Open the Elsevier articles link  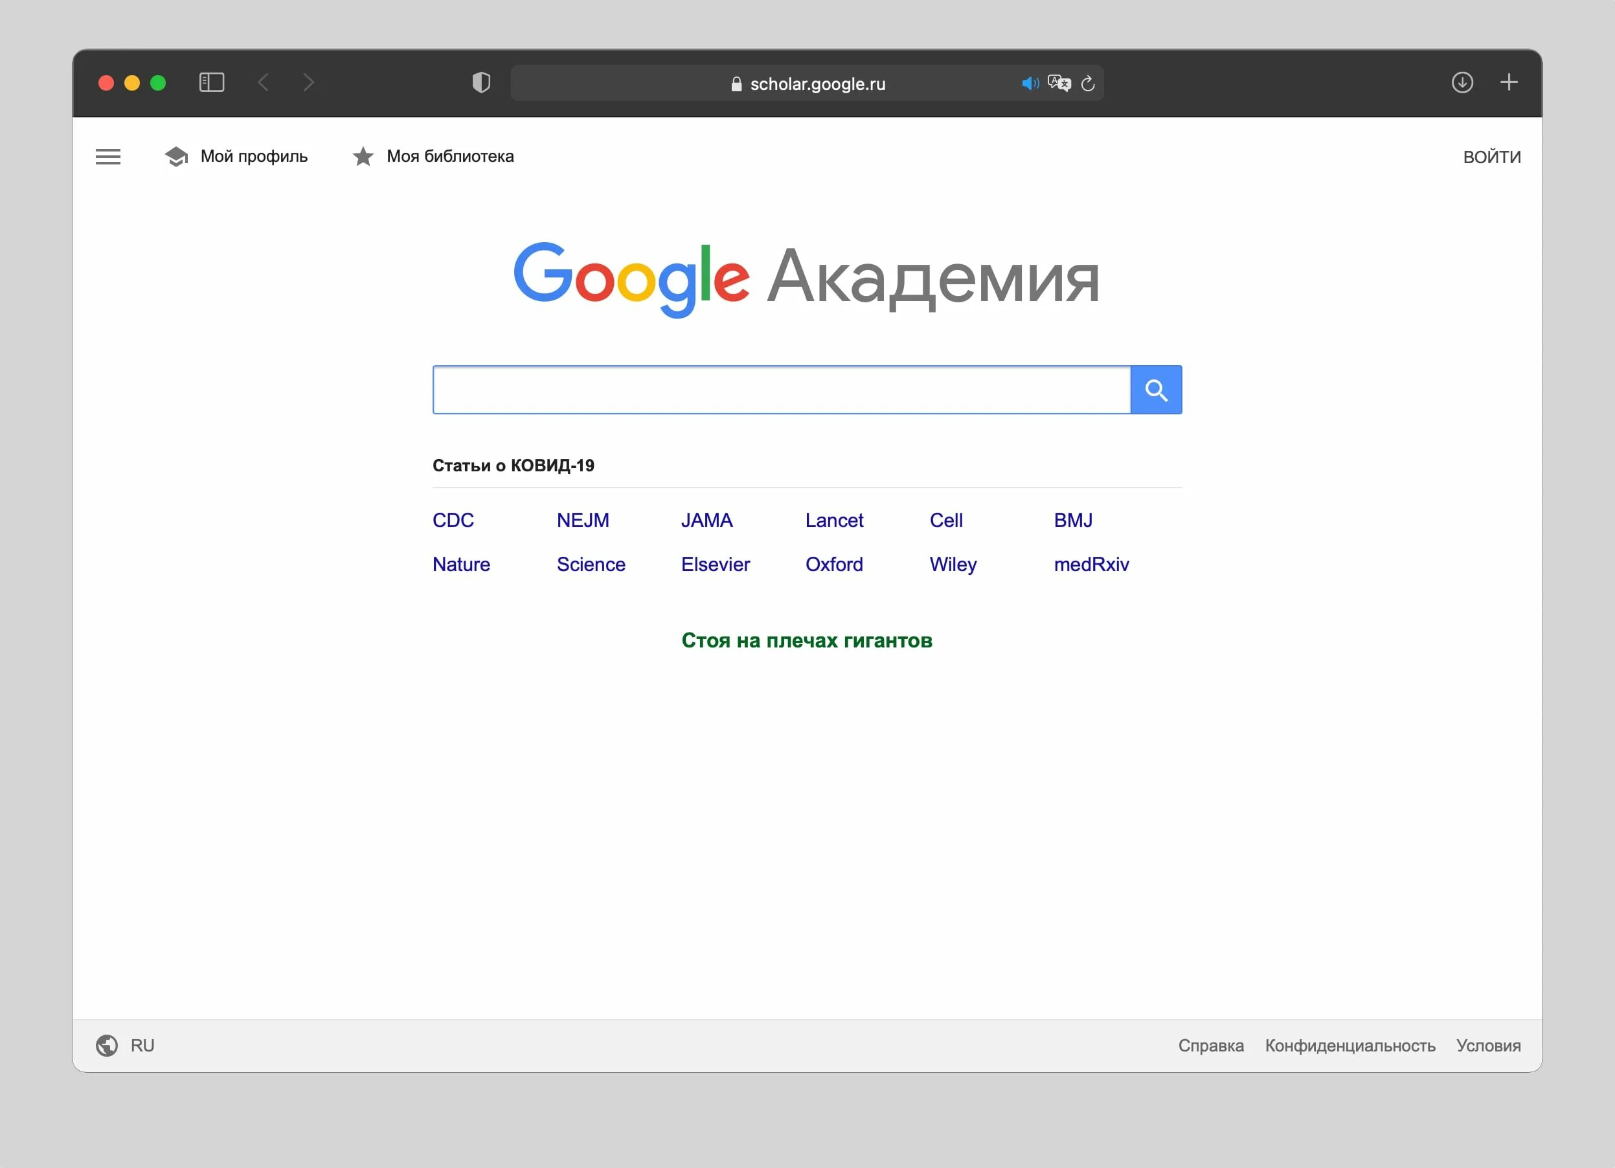pyautogui.click(x=715, y=565)
